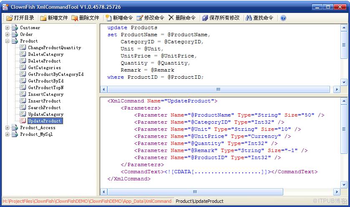Select the UpdateCategory command
The width and height of the screenshot is (350, 207).
pyautogui.click(x=46, y=115)
